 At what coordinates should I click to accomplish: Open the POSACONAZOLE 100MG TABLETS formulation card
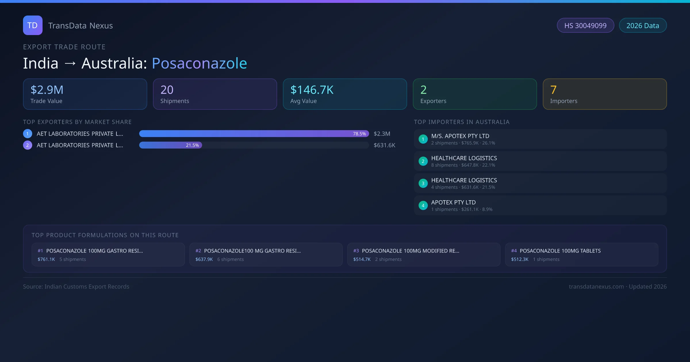(582, 255)
